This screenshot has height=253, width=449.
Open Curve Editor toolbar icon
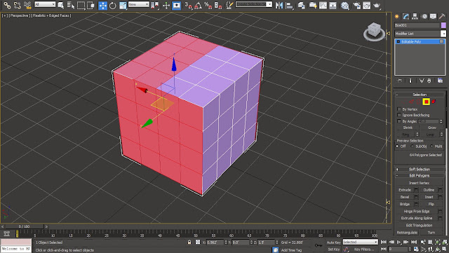pyautogui.click(x=323, y=5)
